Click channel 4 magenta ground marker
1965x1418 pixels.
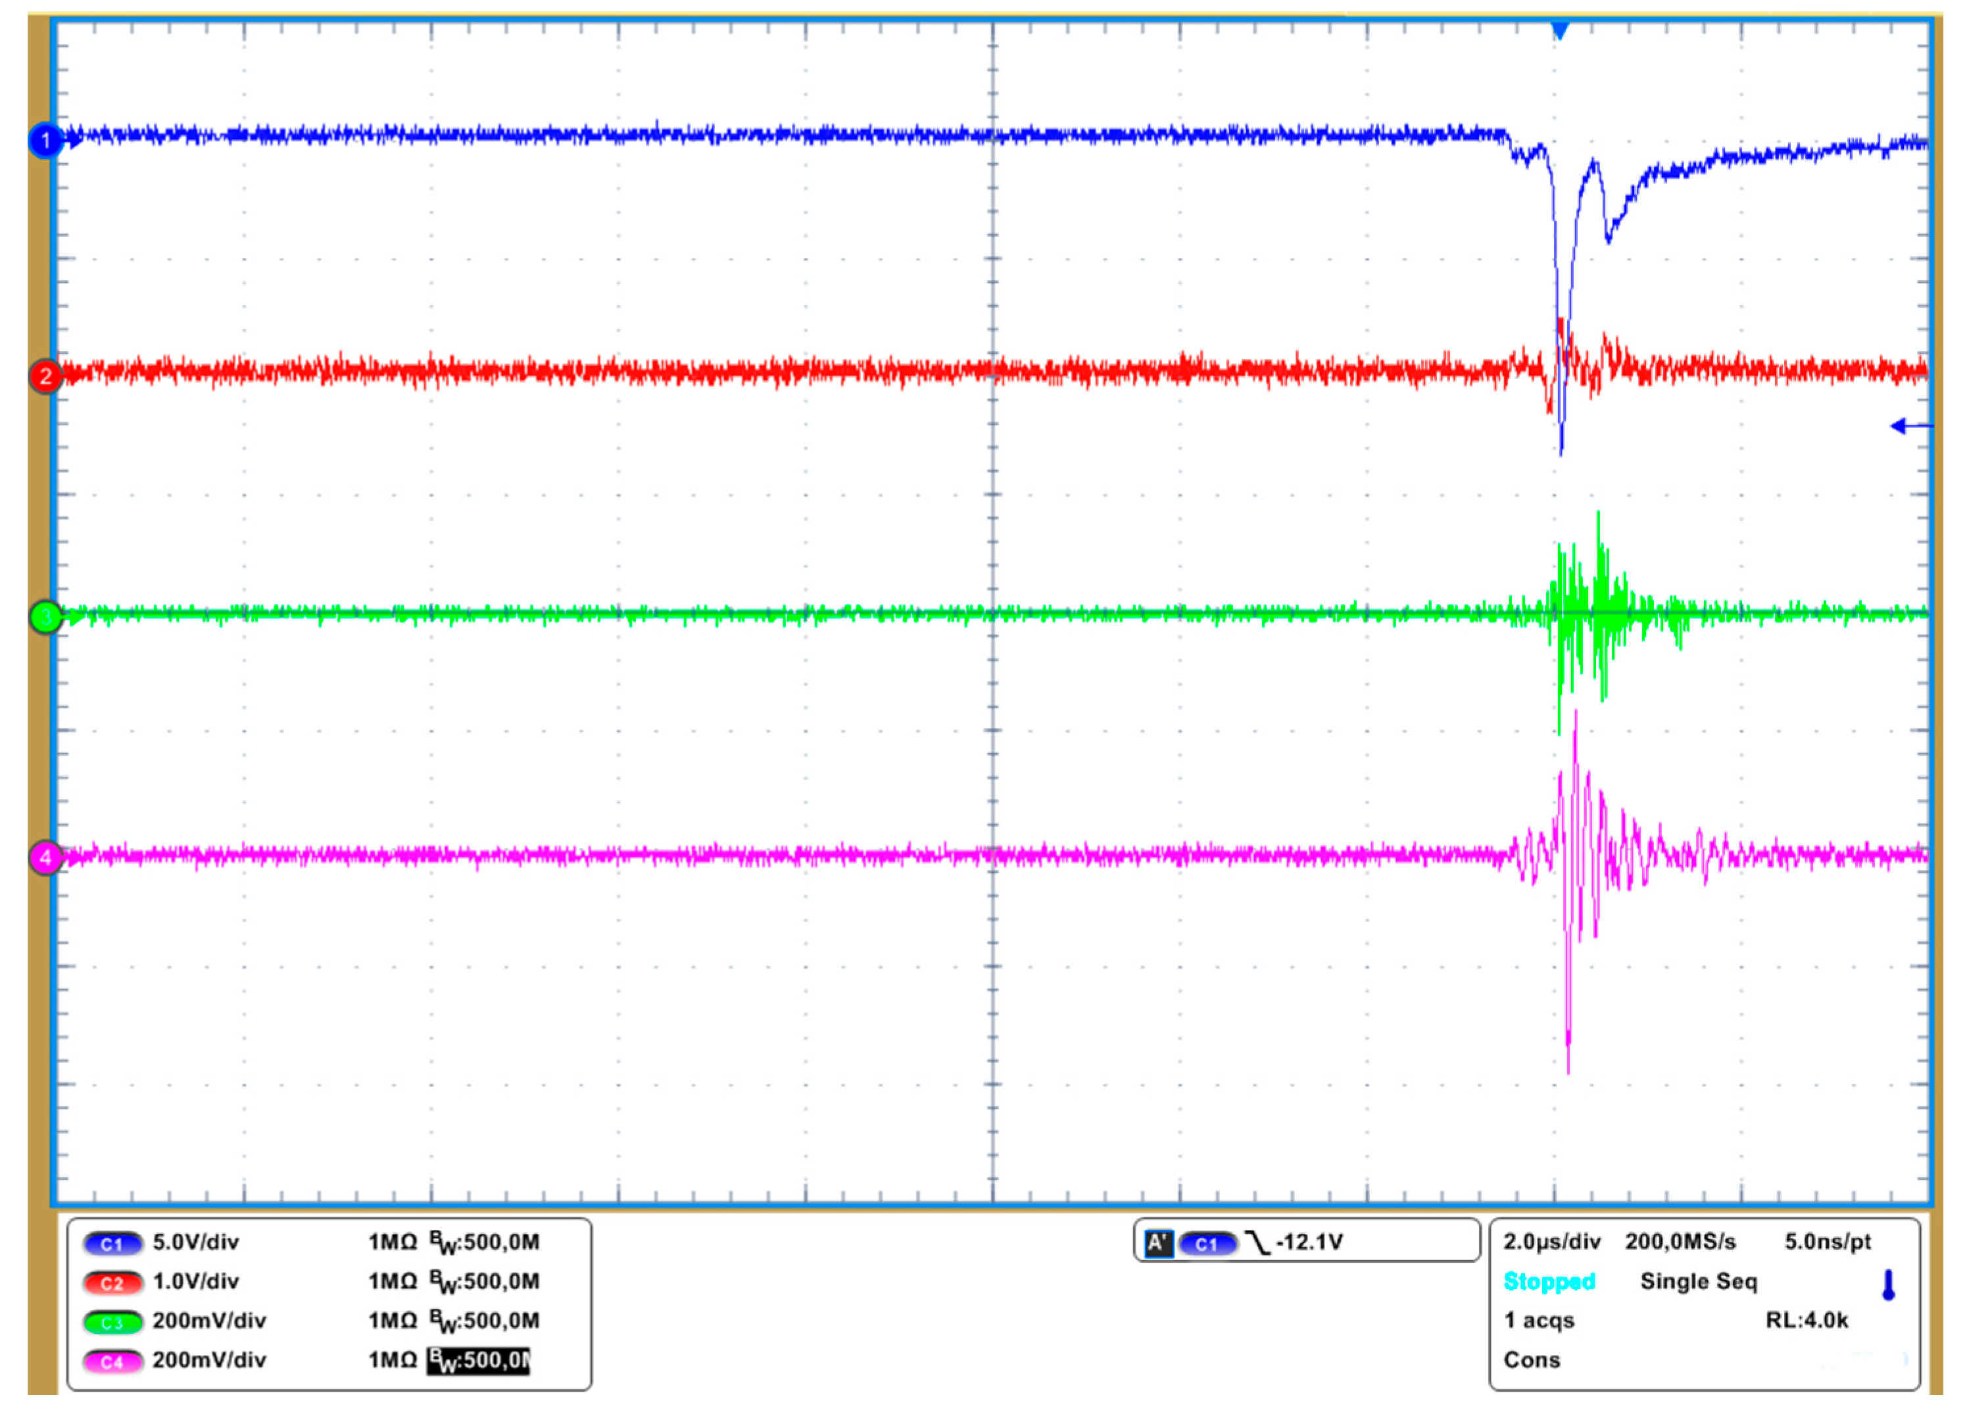coord(45,858)
